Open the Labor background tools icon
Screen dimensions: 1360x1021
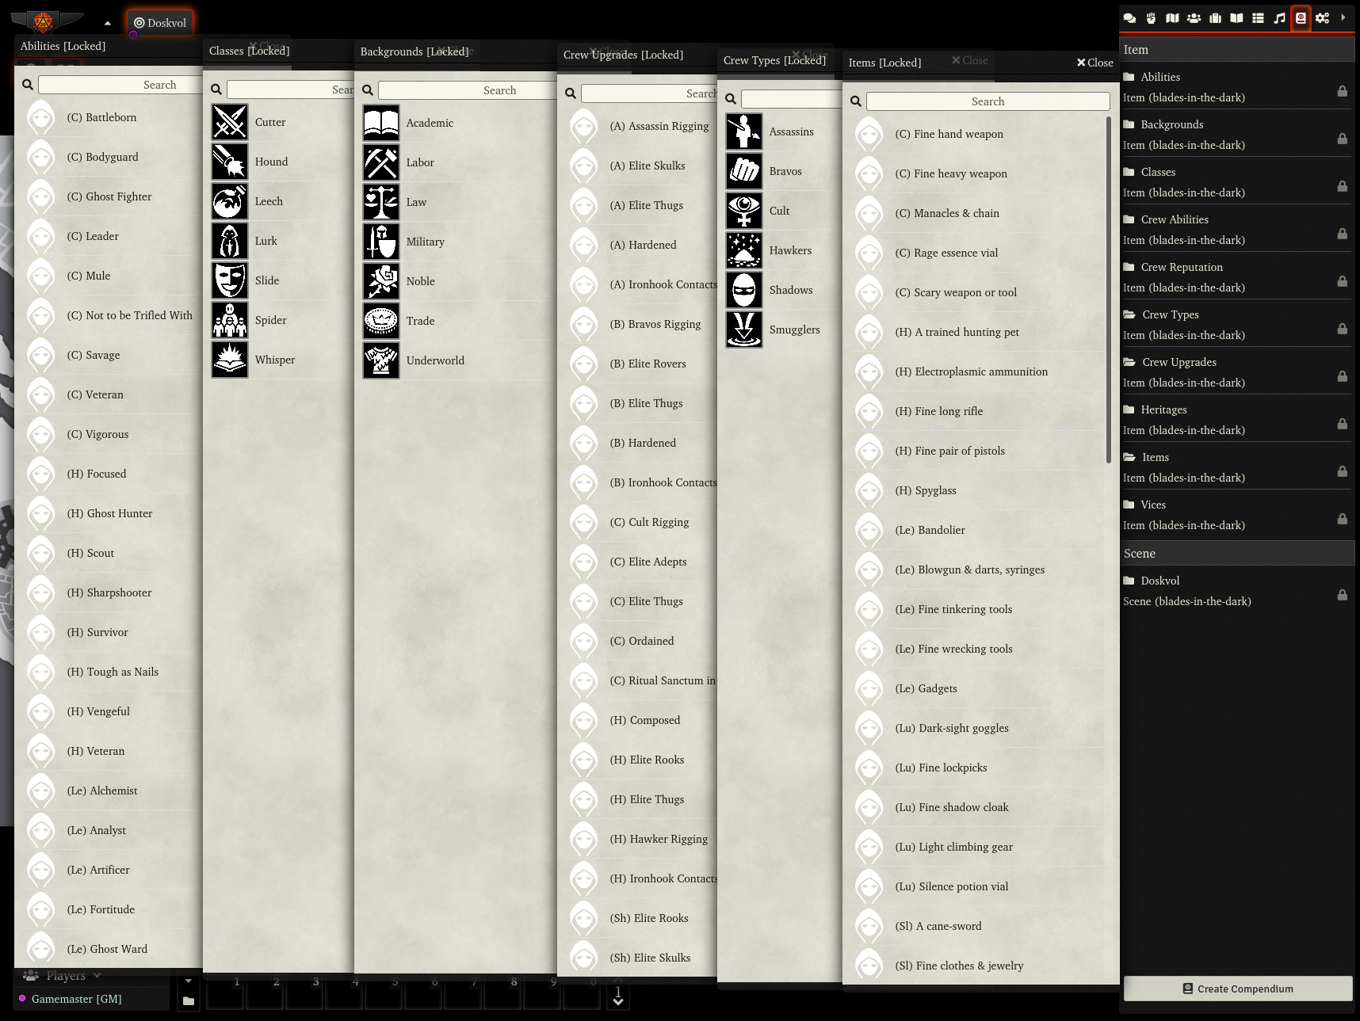click(x=381, y=162)
